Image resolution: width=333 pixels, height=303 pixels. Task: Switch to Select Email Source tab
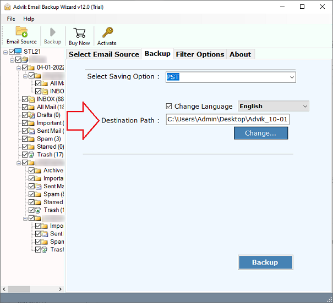tap(104, 54)
